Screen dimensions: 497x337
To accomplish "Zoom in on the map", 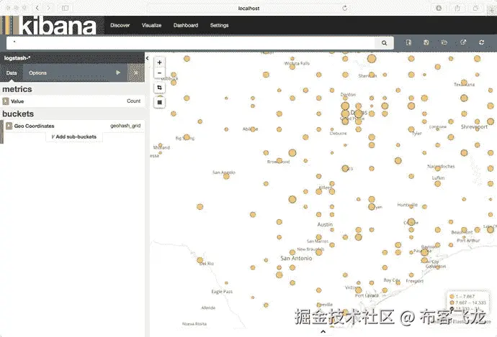I will tap(159, 63).
